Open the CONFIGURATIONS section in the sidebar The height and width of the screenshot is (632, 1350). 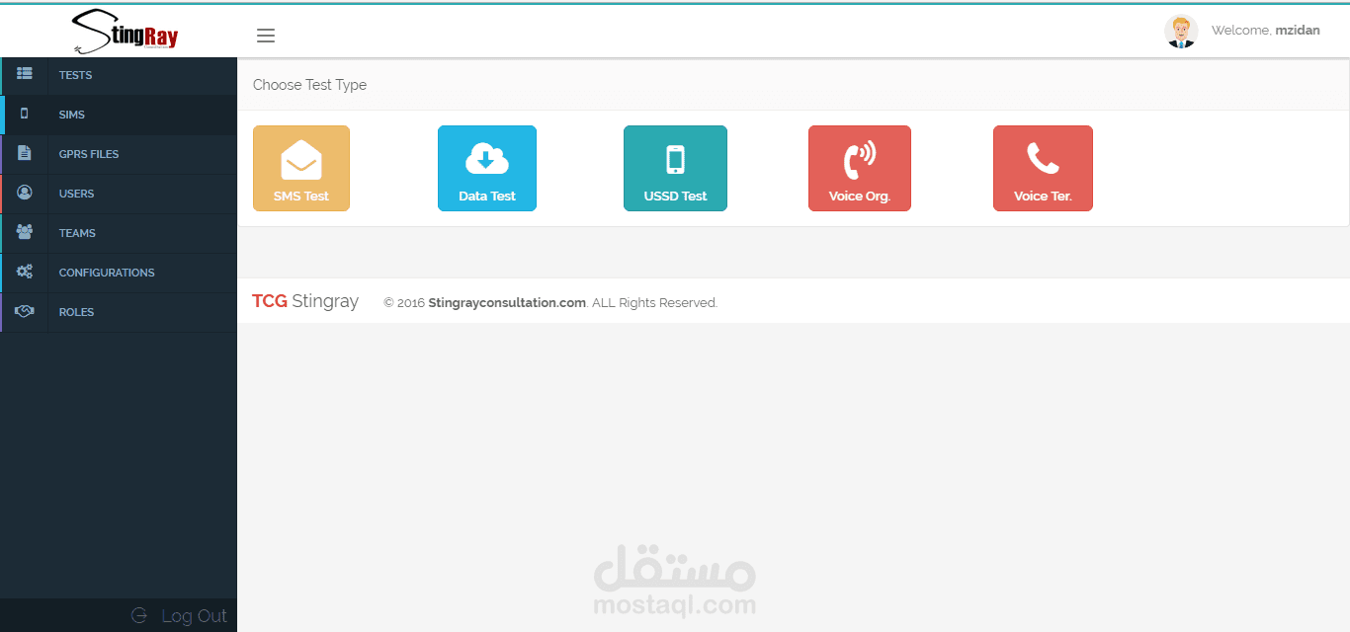point(107,272)
